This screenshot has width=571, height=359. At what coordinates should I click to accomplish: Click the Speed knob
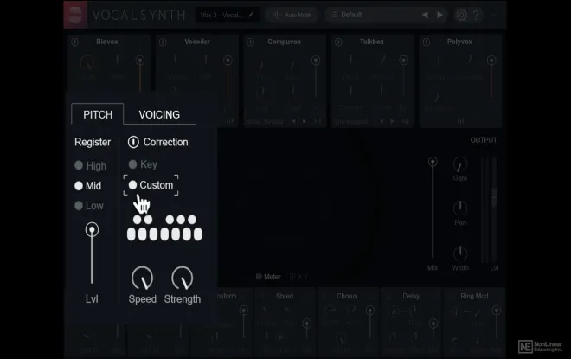tap(142, 279)
